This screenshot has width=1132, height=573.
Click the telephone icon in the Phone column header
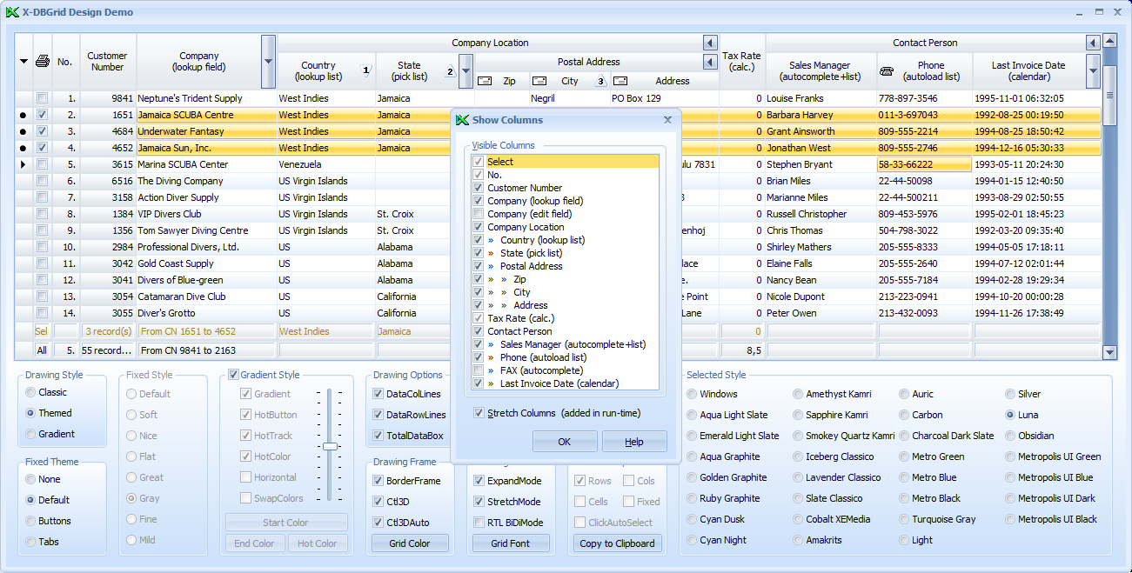pyautogui.click(x=887, y=70)
